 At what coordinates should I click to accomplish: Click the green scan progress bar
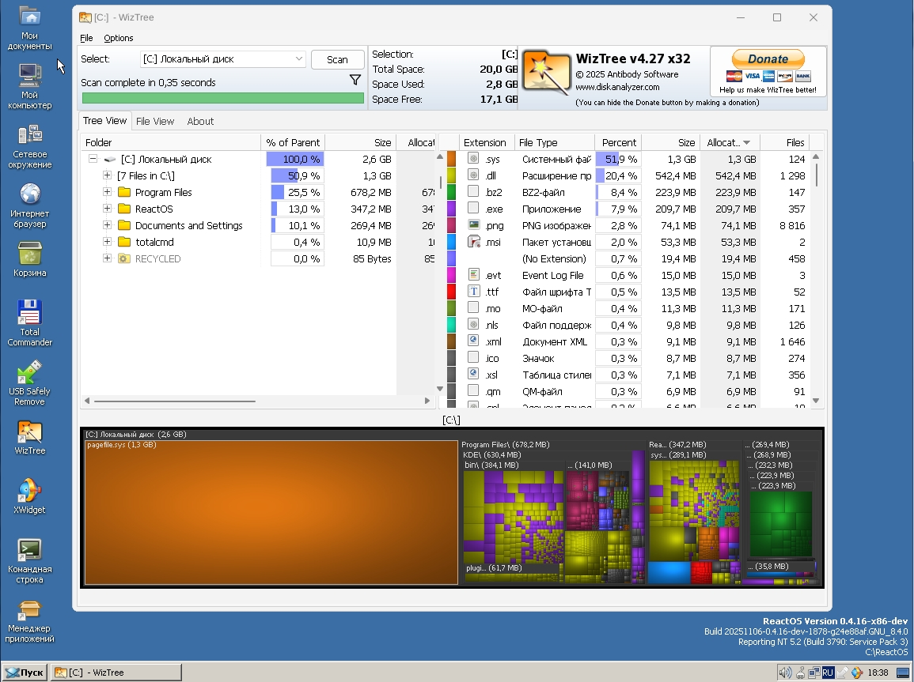point(222,98)
